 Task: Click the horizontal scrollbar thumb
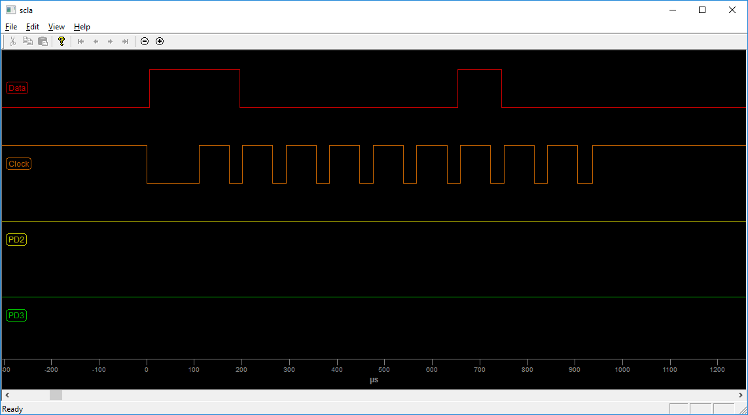56,395
